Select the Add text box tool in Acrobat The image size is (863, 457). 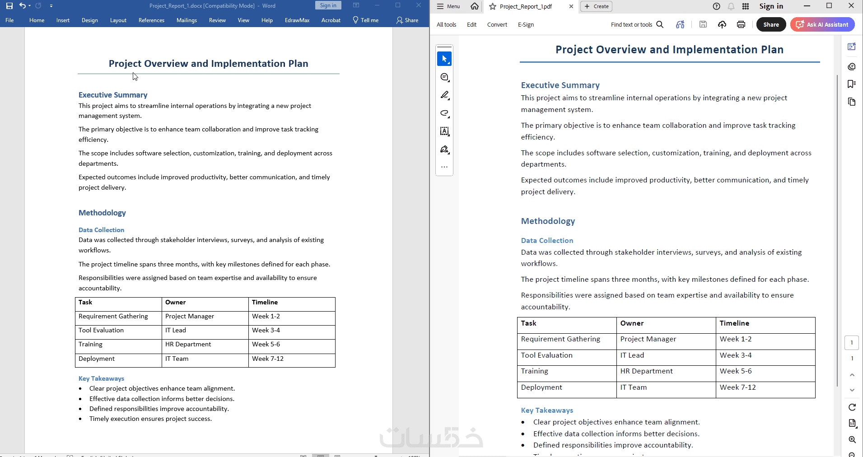point(444,131)
